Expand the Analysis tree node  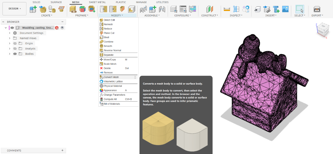point(10,49)
